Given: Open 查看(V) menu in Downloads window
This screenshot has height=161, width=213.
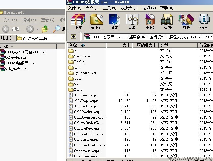Looking at the screenshot, I should coord(48,20).
